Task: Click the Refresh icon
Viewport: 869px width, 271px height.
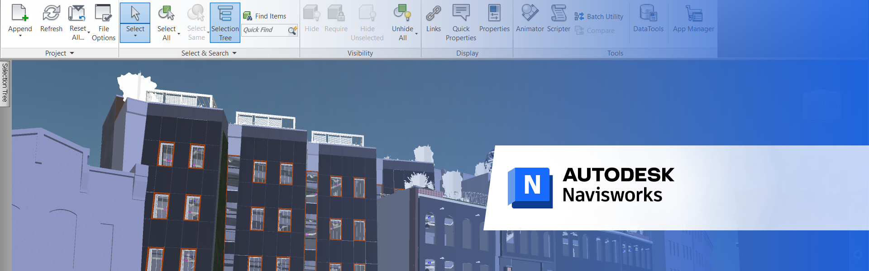Action: (51, 14)
